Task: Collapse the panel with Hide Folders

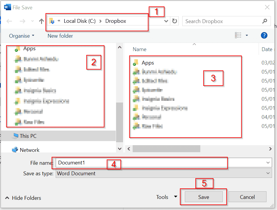Action: point(23,198)
